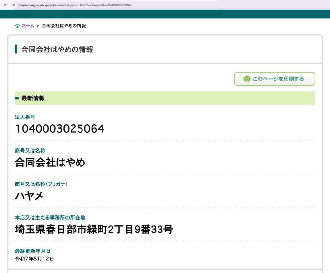Viewport: 330px width, 273px height.
Task: Select the date 令和7年5月12日
Action: (x=34, y=259)
